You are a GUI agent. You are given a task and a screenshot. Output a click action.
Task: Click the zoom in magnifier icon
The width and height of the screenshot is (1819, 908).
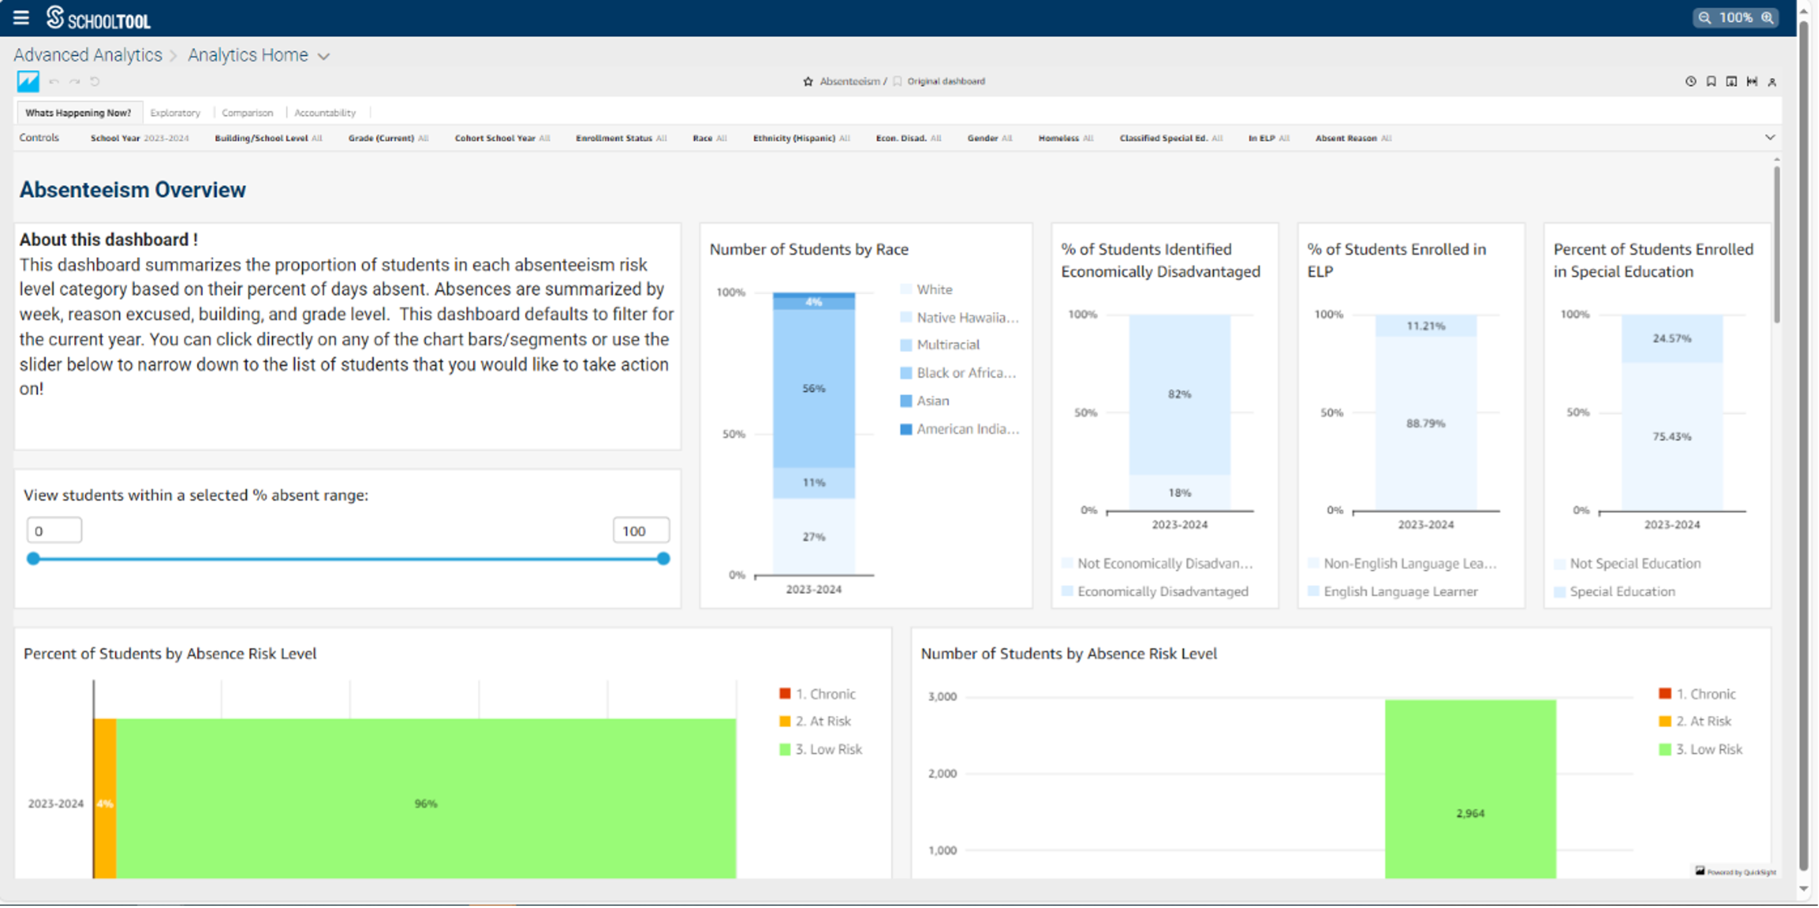tap(1768, 18)
